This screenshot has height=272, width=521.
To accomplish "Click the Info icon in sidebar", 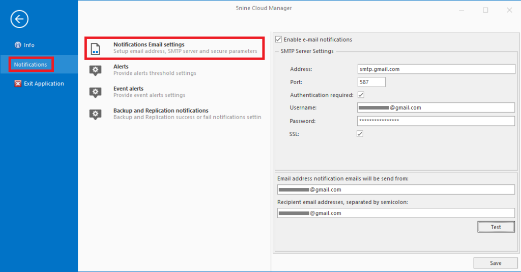I will point(18,45).
